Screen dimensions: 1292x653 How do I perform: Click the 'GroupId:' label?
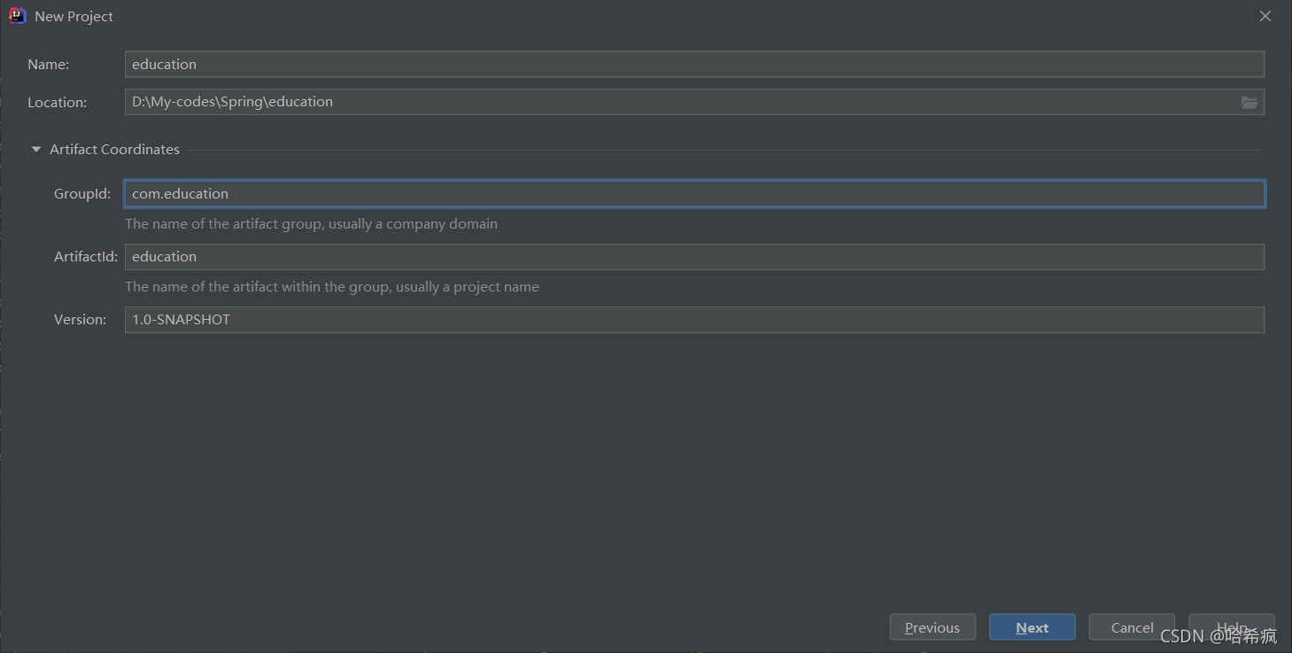pos(82,194)
